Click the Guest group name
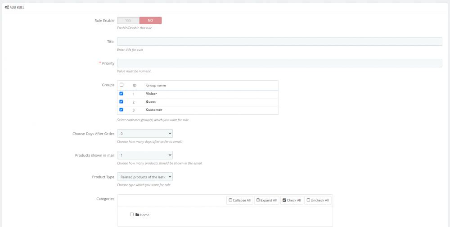The width and height of the screenshot is (450, 227). tap(151, 102)
